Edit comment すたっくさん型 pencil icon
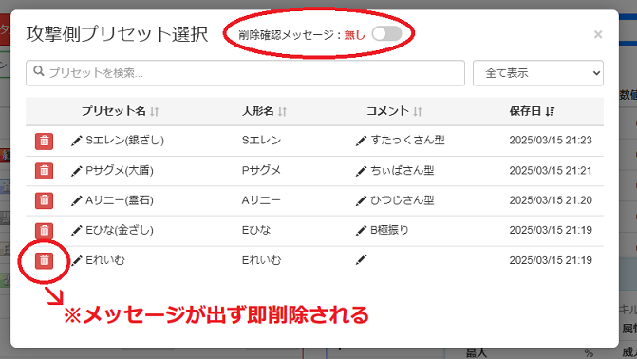The width and height of the screenshot is (637, 359). click(361, 141)
